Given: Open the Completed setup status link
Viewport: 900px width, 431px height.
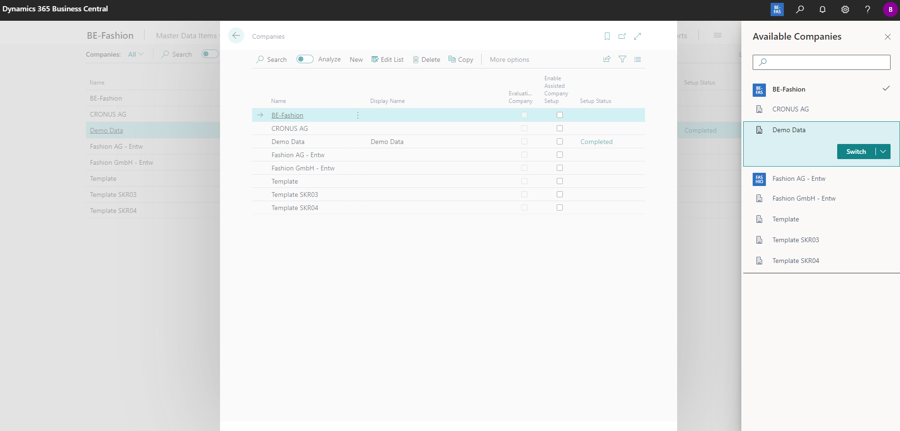Looking at the screenshot, I should (596, 141).
